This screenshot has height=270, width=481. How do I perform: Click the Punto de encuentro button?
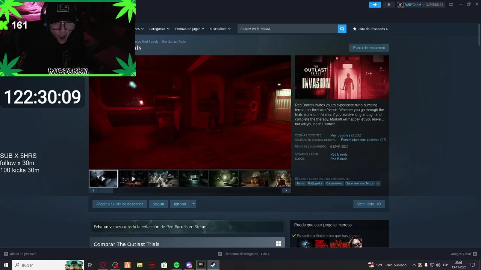point(369,48)
